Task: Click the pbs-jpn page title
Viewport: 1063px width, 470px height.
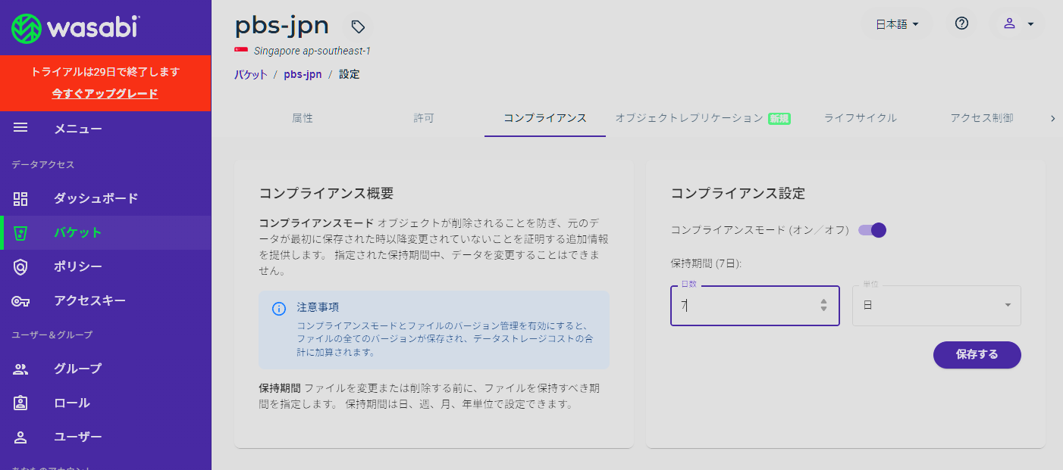Action: (281, 25)
